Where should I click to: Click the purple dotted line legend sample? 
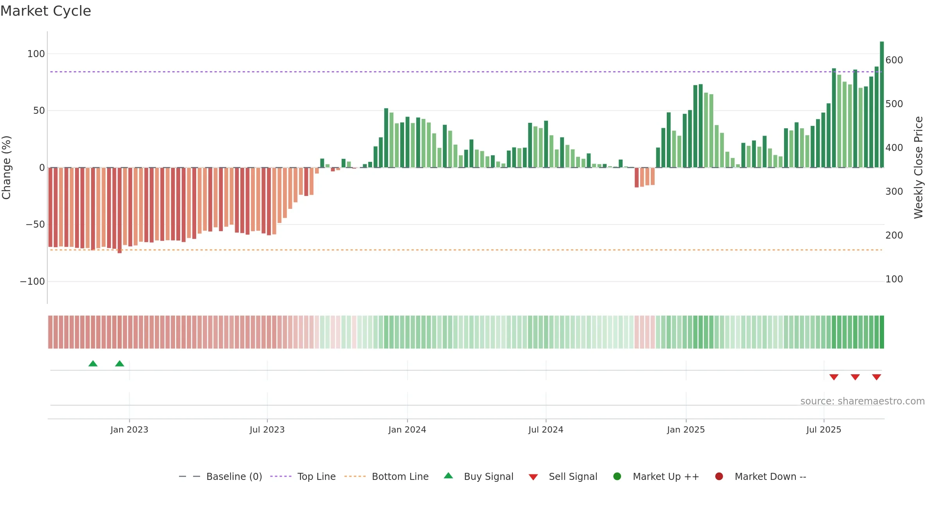(281, 476)
